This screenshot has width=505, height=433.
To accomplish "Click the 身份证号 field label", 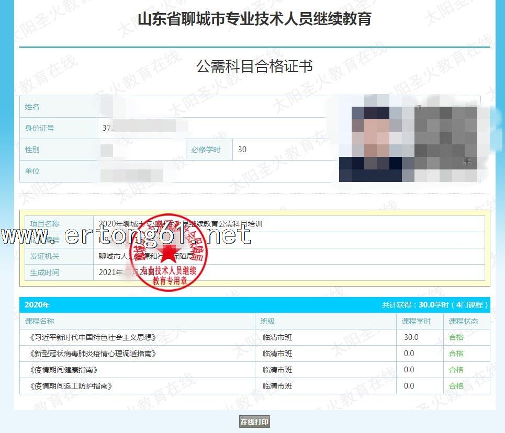I will (x=40, y=128).
